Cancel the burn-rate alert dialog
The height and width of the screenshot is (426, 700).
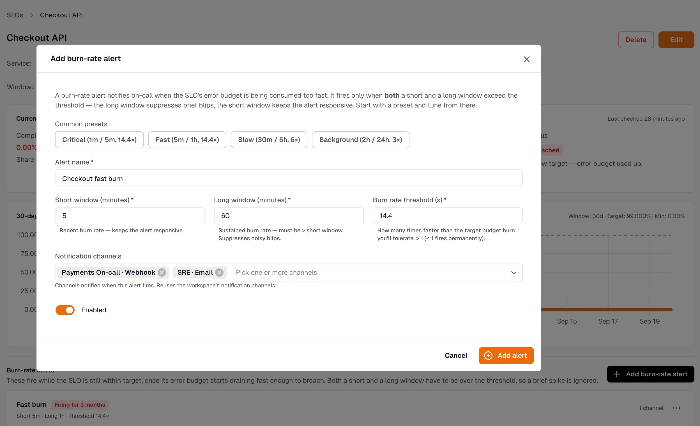click(x=456, y=356)
